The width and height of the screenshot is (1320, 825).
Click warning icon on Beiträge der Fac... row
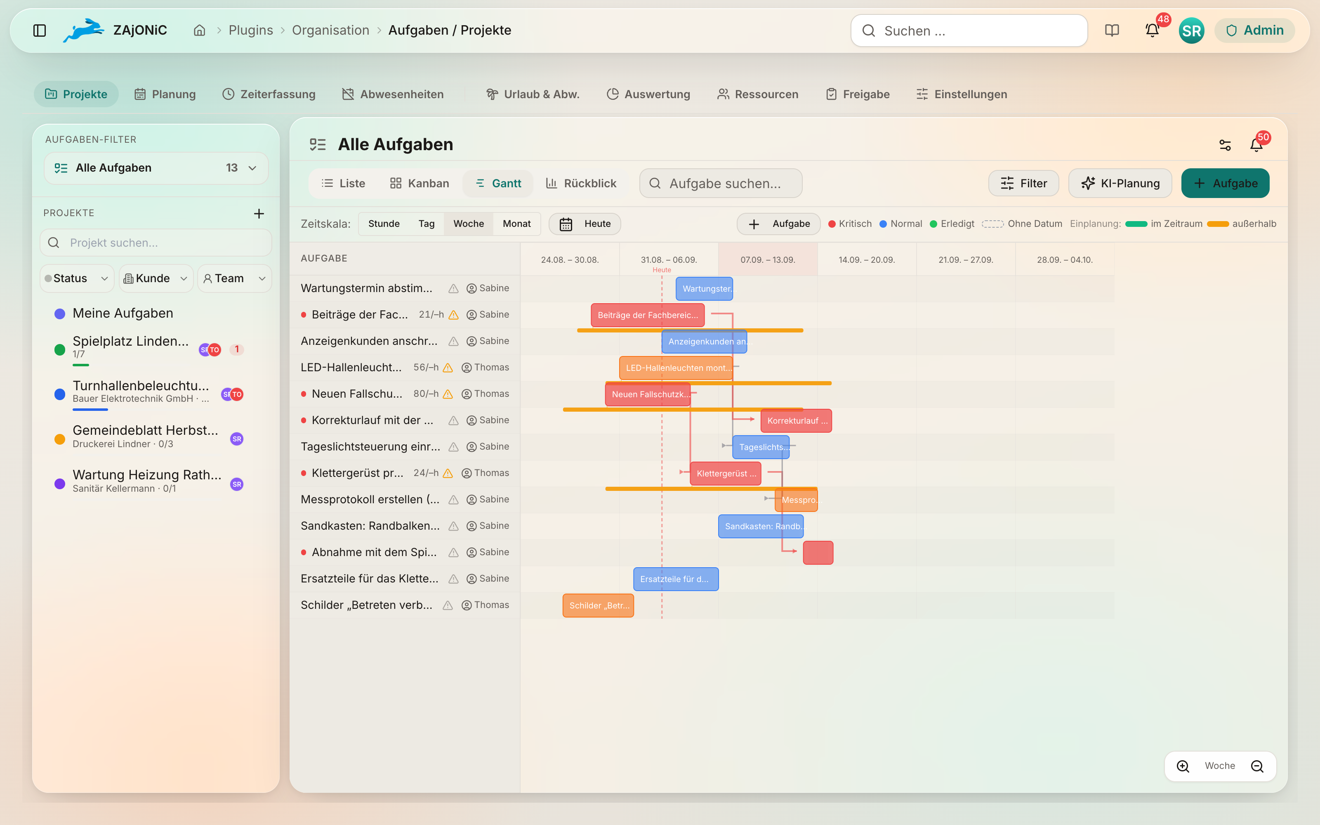[453, 315]
